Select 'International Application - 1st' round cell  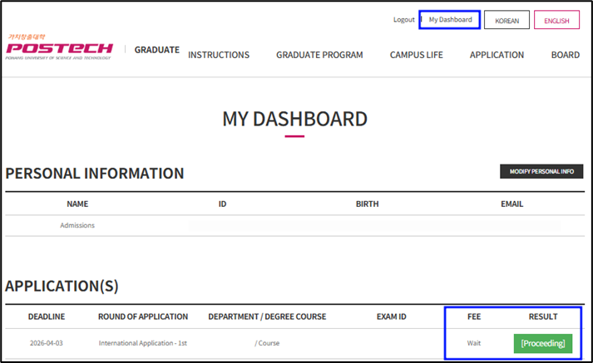[x=142, y=343]
